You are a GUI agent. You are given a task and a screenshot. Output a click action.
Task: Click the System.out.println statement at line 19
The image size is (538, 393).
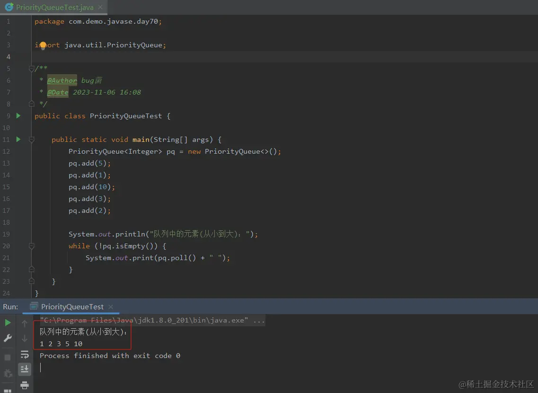(x=163, y=234)
